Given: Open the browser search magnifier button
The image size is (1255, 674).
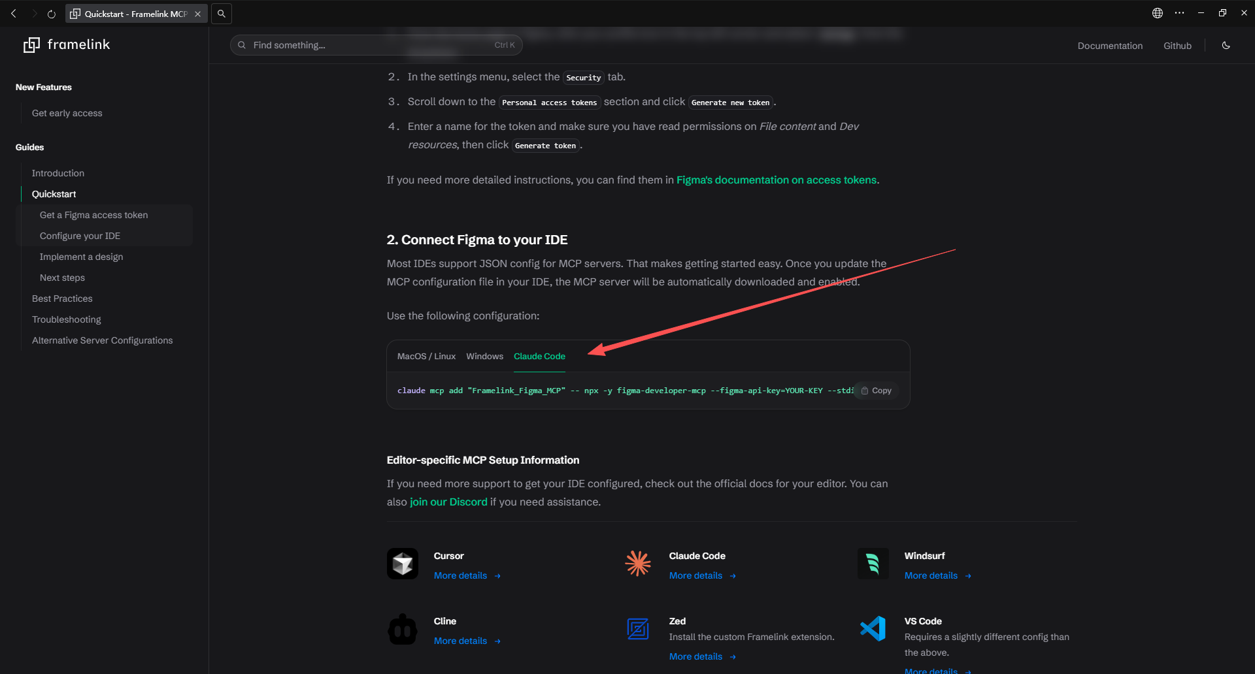Looking at the screenshot, I should click(222, 13).
